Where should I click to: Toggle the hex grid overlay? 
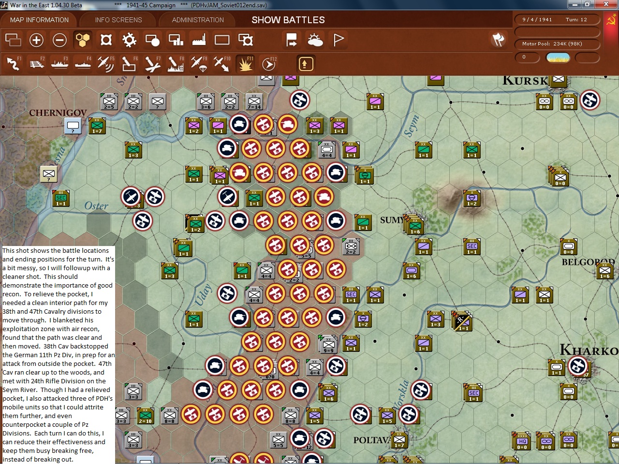pyautogui.click(x=83, y=40)
